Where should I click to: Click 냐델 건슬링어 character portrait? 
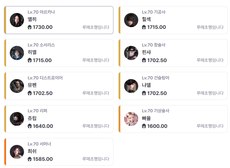tap(131, 86)
